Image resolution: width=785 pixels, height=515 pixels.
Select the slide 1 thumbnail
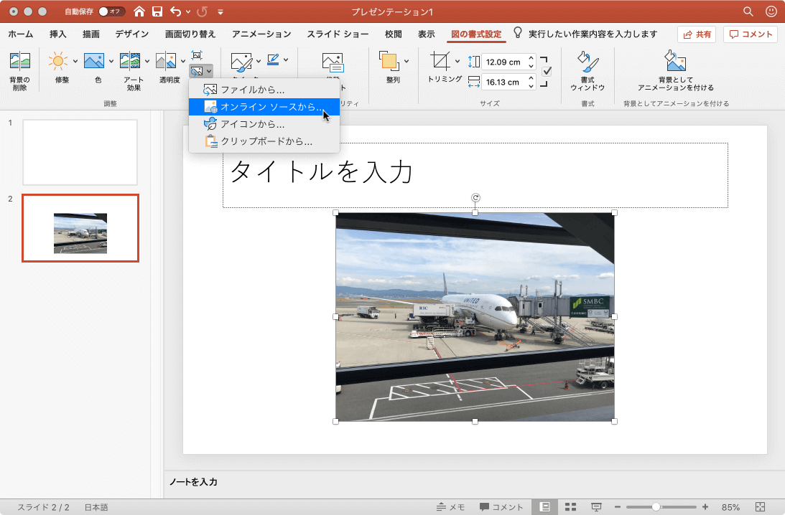click(x=80, y=152)
